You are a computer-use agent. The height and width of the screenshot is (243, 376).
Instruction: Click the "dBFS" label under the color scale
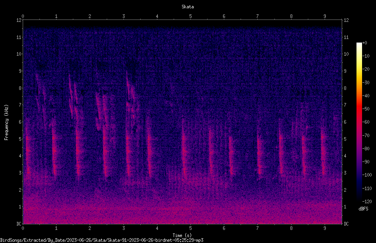(363, 209)
